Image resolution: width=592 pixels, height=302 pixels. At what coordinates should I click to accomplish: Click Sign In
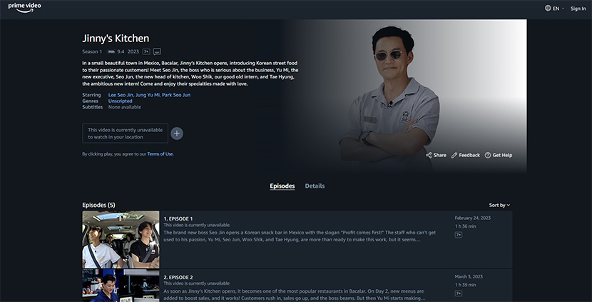point(578,9)
